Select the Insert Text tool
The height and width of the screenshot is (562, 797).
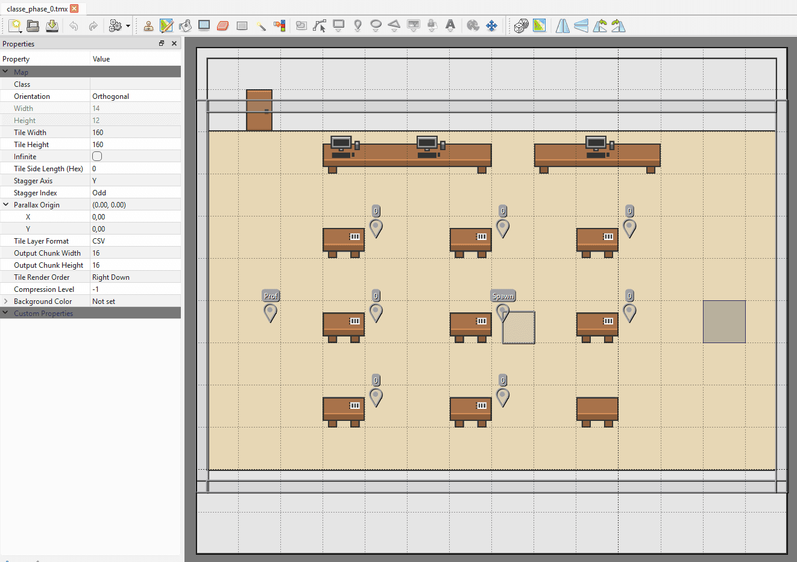coord(450,26)
